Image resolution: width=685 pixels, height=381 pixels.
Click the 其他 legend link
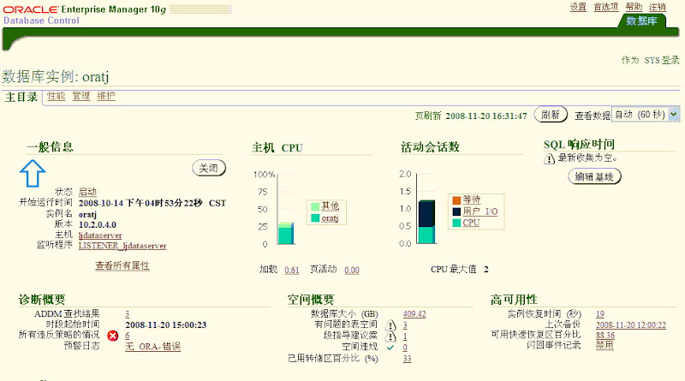pos(331,205)
